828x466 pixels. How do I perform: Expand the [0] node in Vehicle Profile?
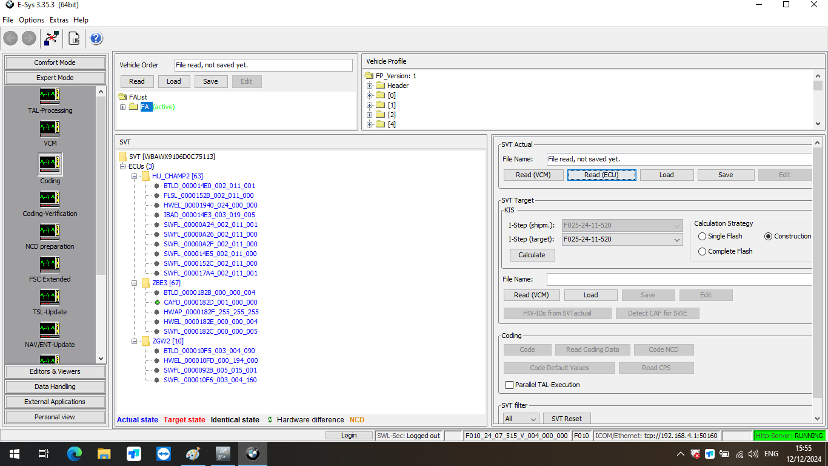point(369,95)
